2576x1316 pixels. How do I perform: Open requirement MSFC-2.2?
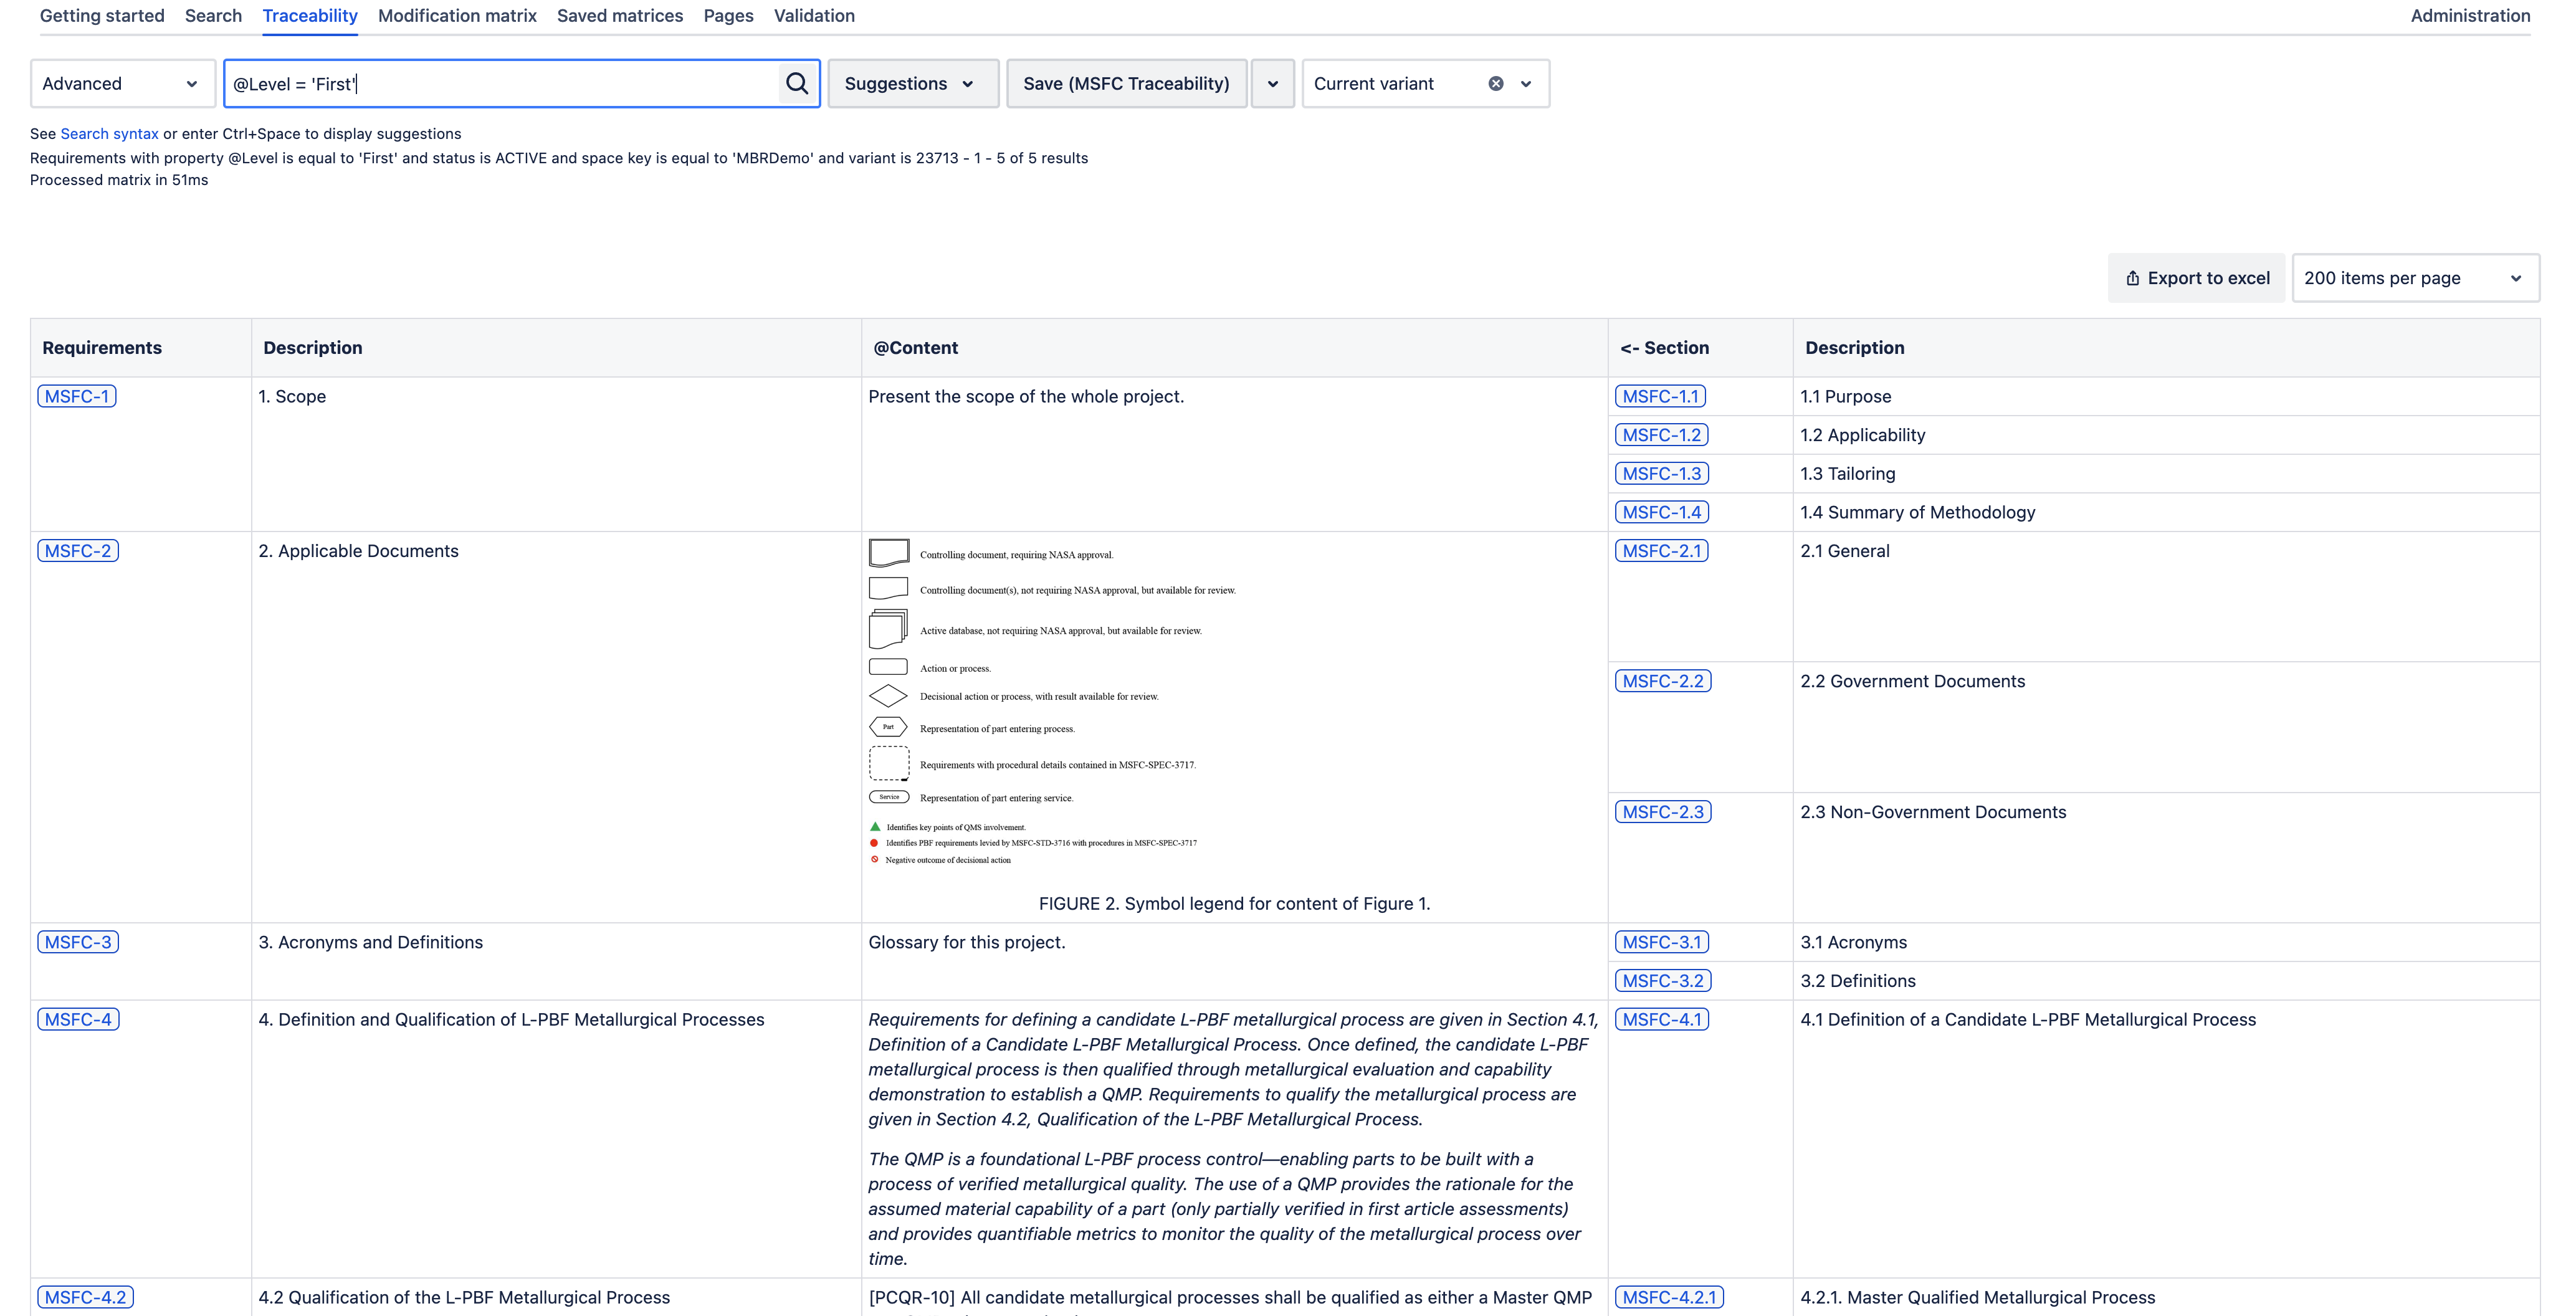pos(1662,681)
